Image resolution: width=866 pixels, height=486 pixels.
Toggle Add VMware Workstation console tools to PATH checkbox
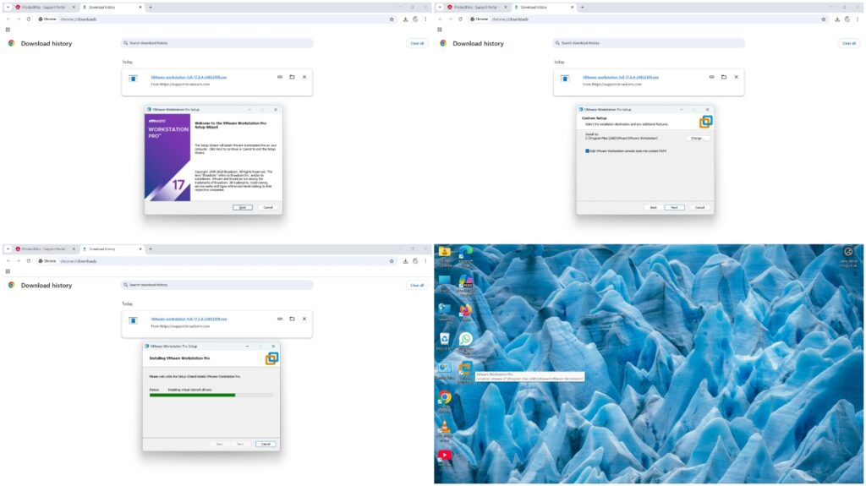588,151
